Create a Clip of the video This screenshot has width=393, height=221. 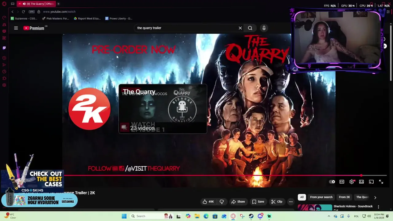(277, 202)
